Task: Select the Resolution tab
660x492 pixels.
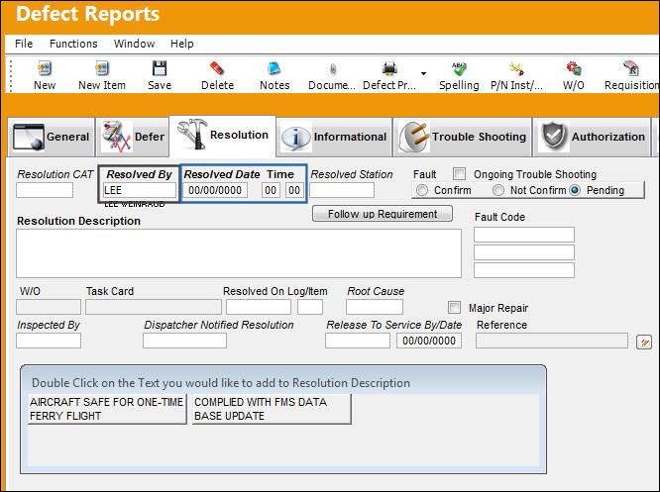Action: [223, 136]
